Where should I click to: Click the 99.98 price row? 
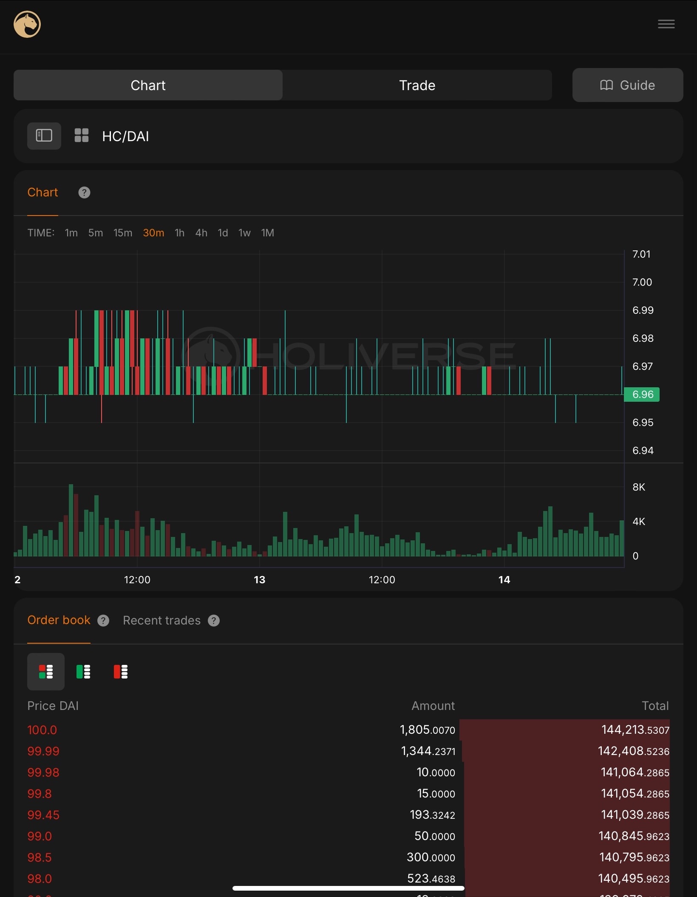(x=348, y=772)
